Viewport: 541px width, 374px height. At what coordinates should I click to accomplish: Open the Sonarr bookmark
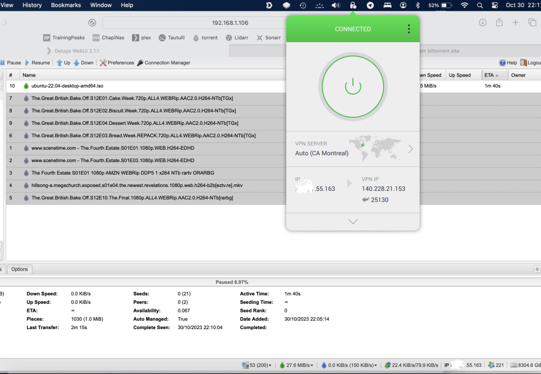[x=269, y=38]
